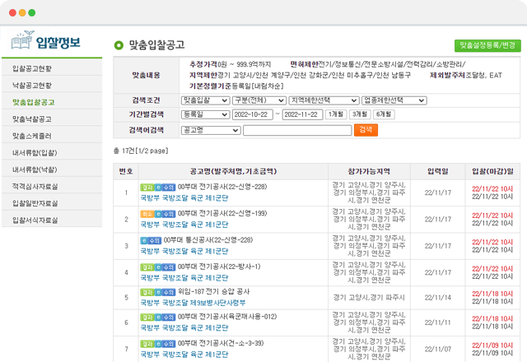Viewport: 527px width, 362px height.
Task: Click 수의 badge on 전기공사(22-신영-199) row
Action: 169,214
